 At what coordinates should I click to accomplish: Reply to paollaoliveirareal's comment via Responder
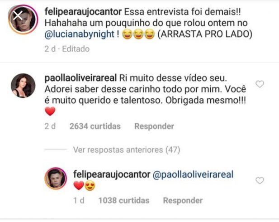(x=154, y=126)
